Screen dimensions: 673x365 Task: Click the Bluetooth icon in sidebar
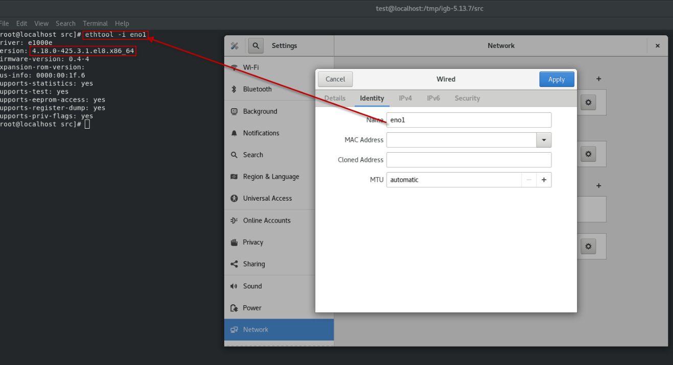pos(234,89)
